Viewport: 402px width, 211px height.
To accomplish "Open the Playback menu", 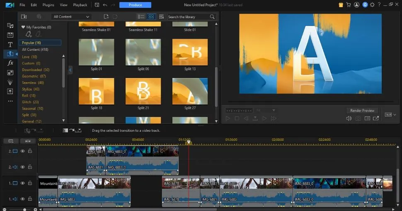I will [x=80, y=5].
